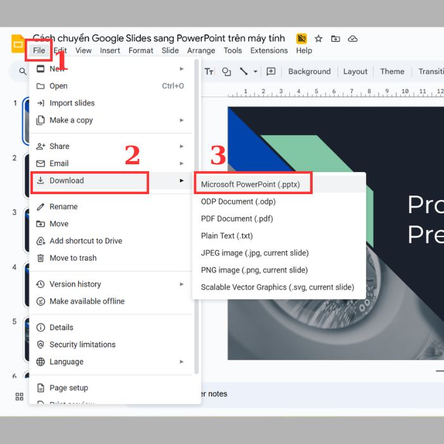Choose Open from the File menu
The height and width of the screenshot is (444, 444).
[x=111, y=86]
